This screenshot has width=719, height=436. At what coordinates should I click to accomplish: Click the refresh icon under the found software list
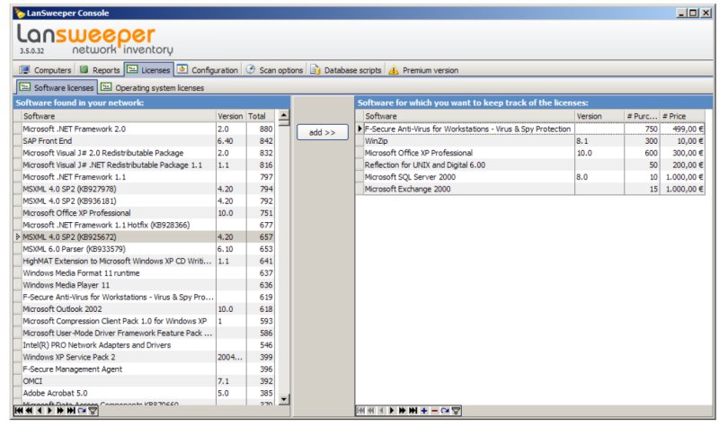coord(82,411)
